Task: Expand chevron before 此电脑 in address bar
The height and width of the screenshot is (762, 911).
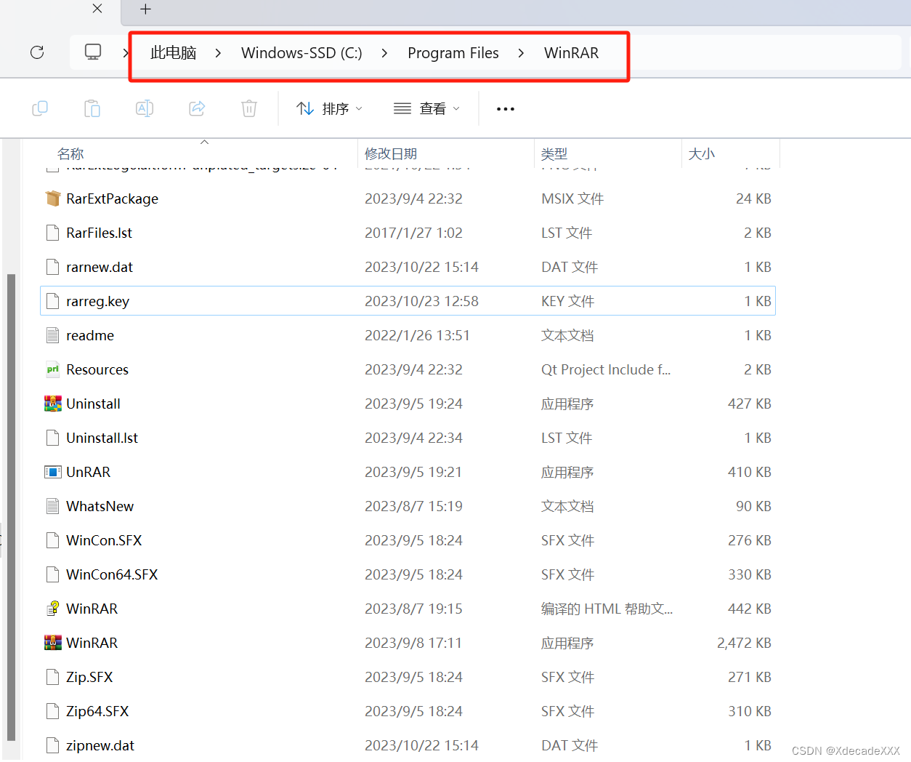Action: pos(126,53)
